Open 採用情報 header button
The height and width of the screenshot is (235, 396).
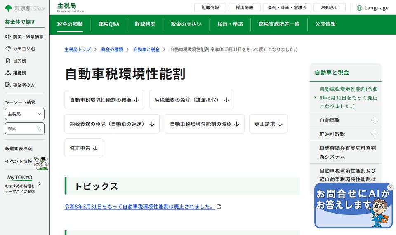coord(245,7)
